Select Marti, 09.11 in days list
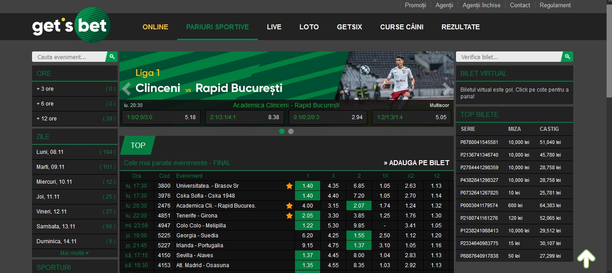 click(x=75, y=167)
